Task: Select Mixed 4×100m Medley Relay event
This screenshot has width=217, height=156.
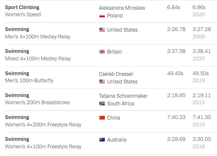Action: (38, 59)
